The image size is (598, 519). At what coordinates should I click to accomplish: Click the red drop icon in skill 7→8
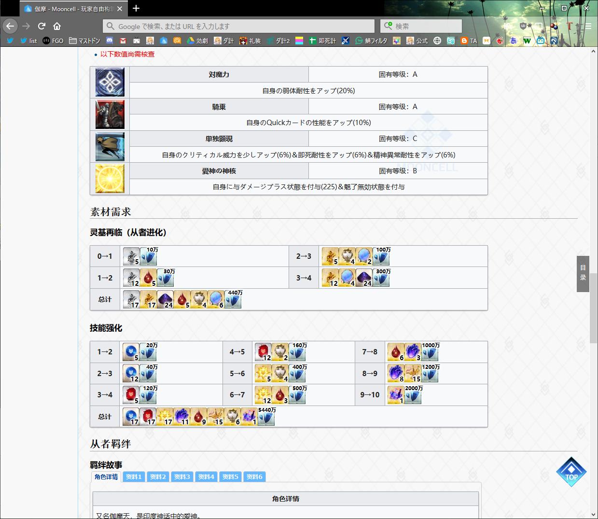point(396,352)
